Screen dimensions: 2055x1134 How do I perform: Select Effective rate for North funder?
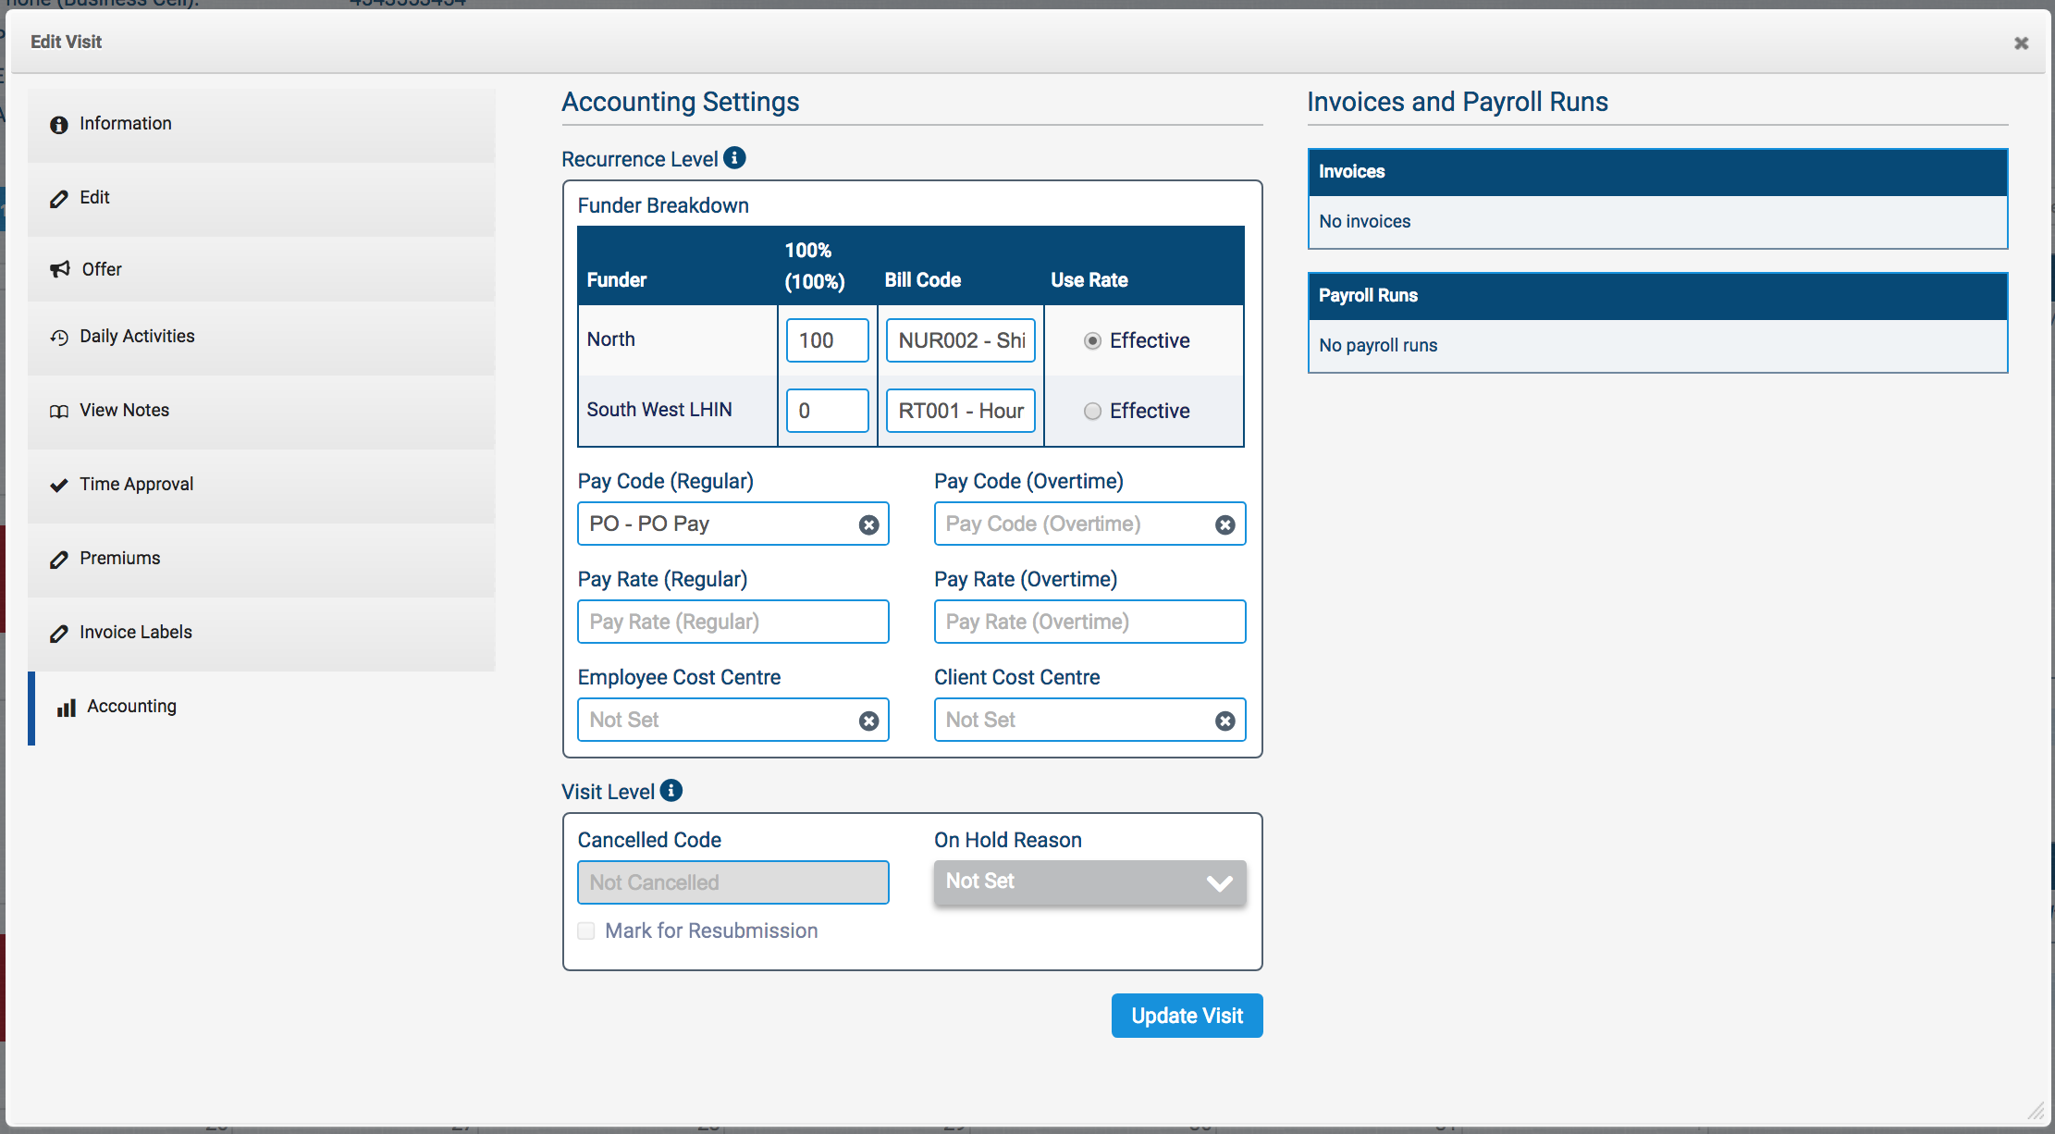[1092, 341]
